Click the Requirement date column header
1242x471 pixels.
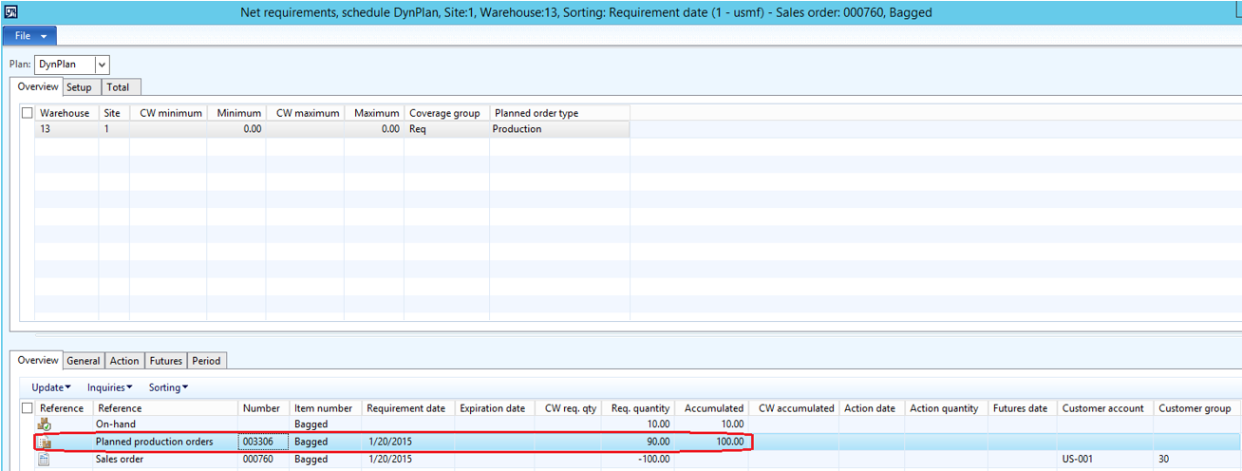405,408
